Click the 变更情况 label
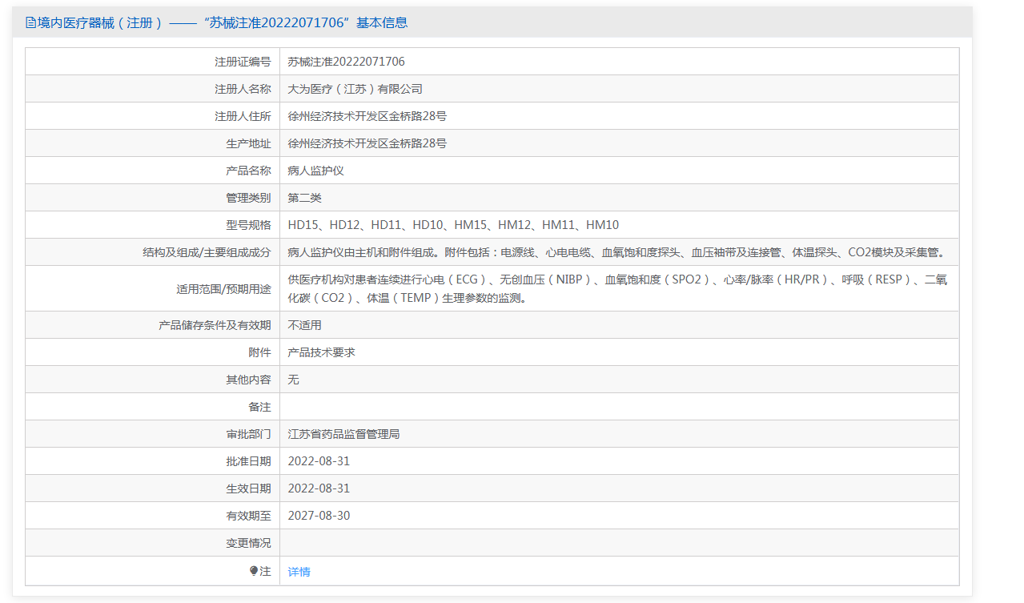Screen dimensions: 1024x603 tap(248, 543)
